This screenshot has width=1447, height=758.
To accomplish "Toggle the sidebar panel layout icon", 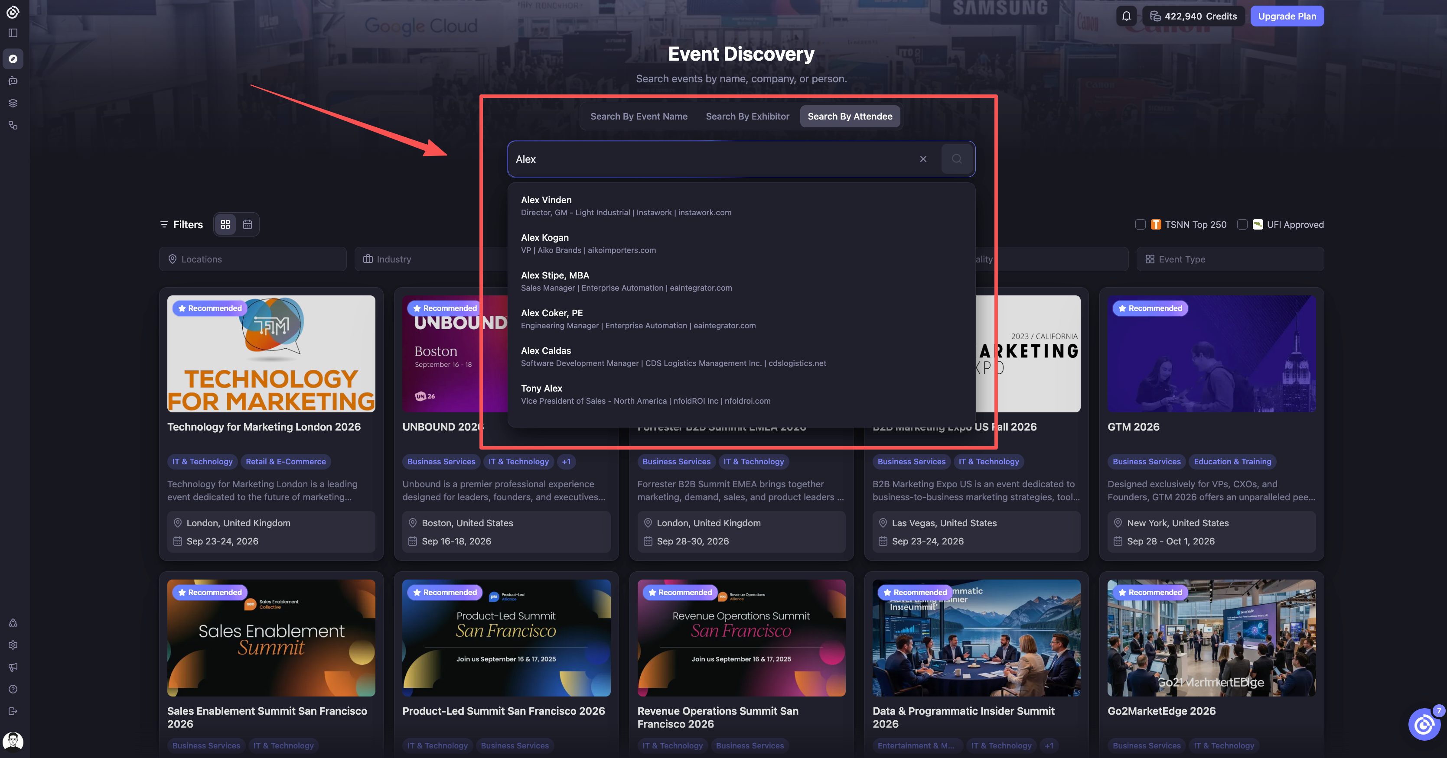I will coord(13,33).
